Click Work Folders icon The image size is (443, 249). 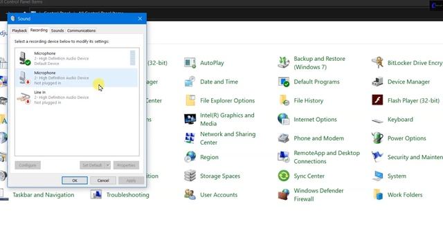tap(377, 194)
